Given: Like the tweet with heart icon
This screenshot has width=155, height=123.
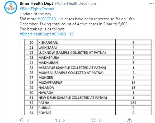Looking at the screenshot, I should tap(93, 120).
